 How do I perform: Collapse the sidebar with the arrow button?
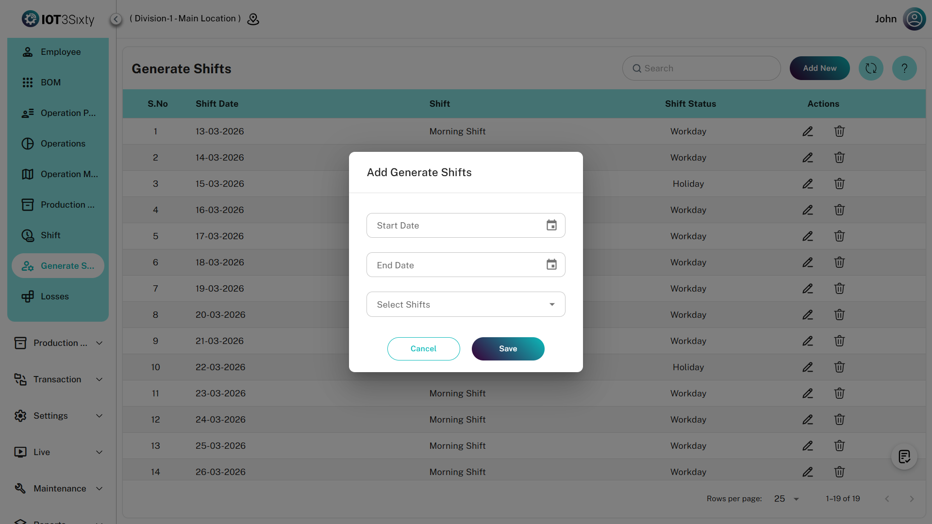tap(116, 19)
